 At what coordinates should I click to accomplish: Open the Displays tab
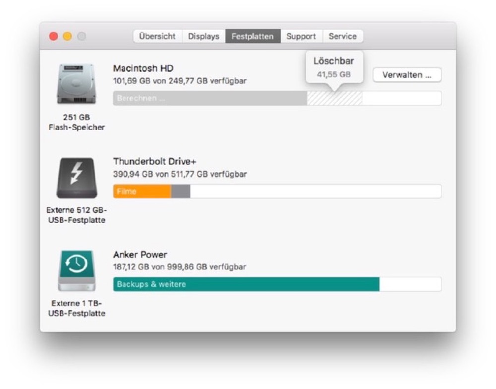pos(203,36)
